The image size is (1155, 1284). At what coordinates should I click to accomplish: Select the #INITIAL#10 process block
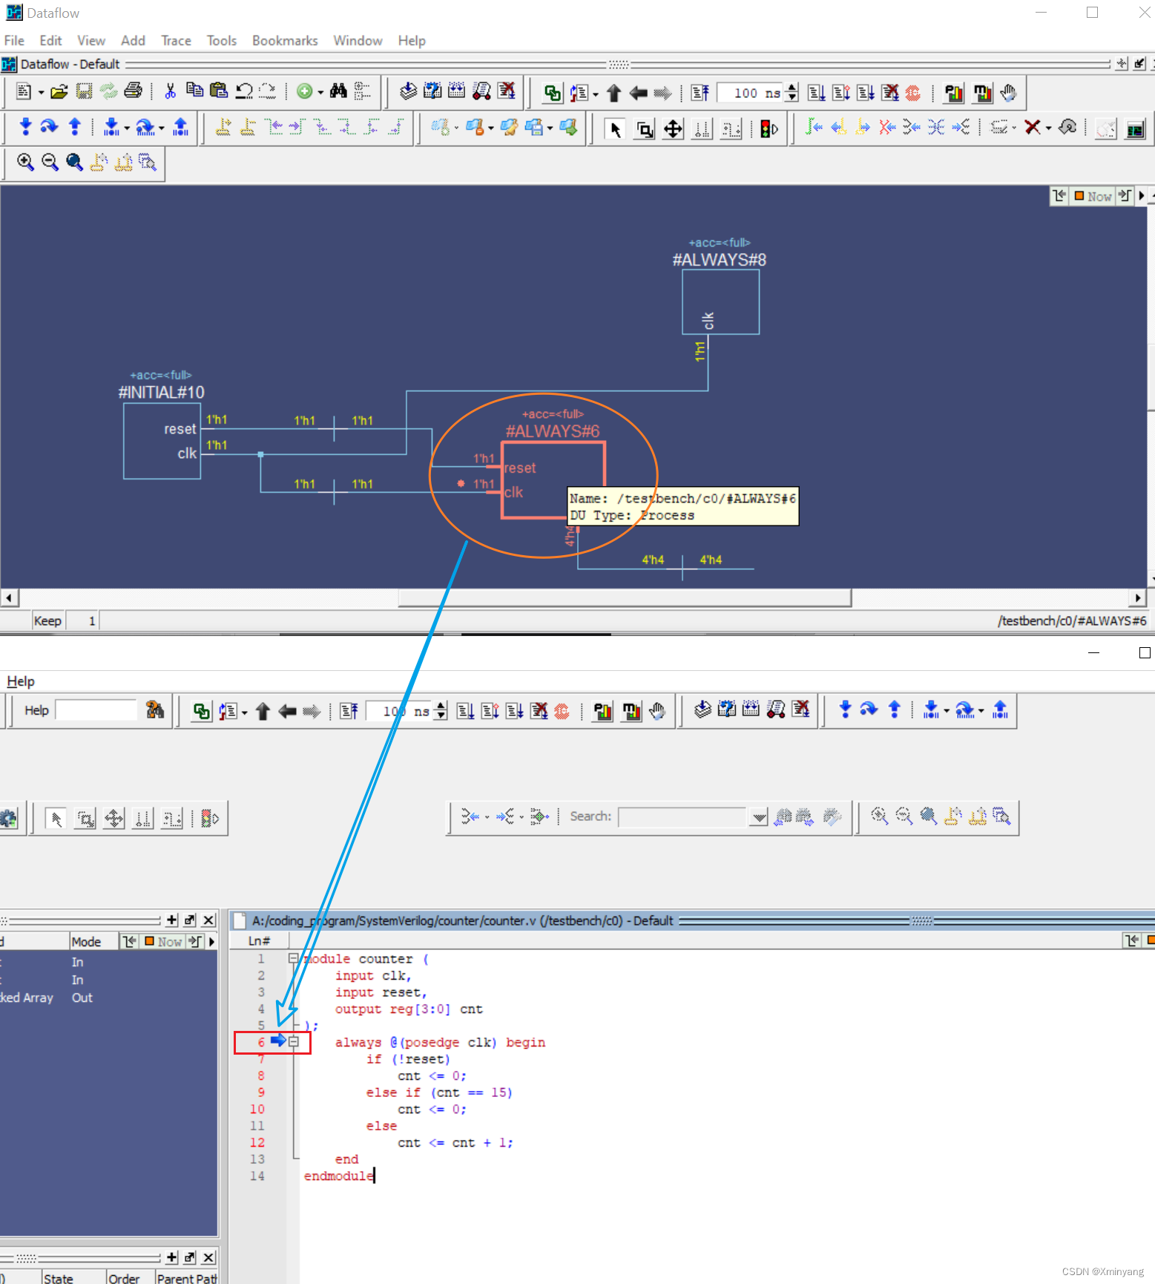point(162,441)
